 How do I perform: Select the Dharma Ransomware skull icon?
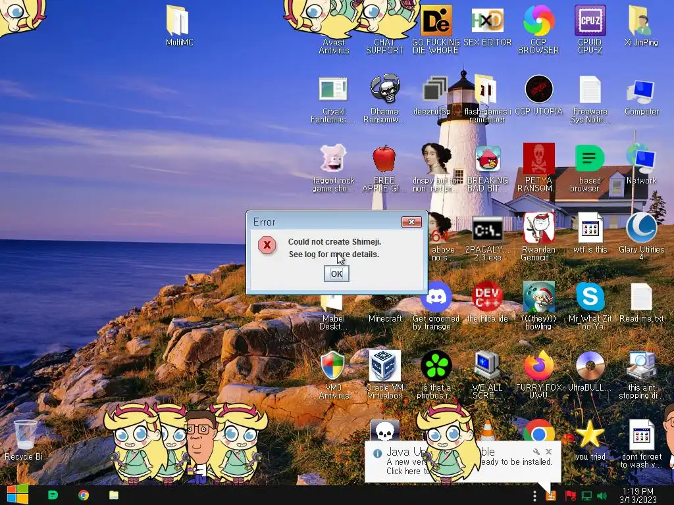384,99
